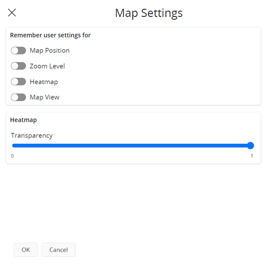This screenshot has width=267, height=267.
Task: Click the Map Settings dialog title
Action: coord(148,13)
